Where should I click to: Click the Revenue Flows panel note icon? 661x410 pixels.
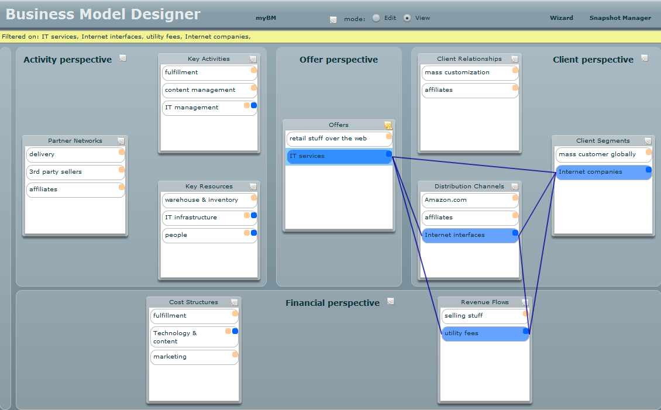pos(525,302)
